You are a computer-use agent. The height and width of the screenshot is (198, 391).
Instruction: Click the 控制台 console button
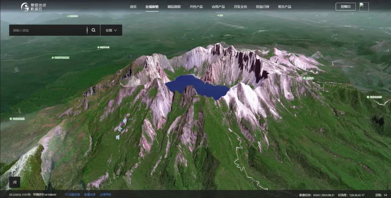[345, 7]
